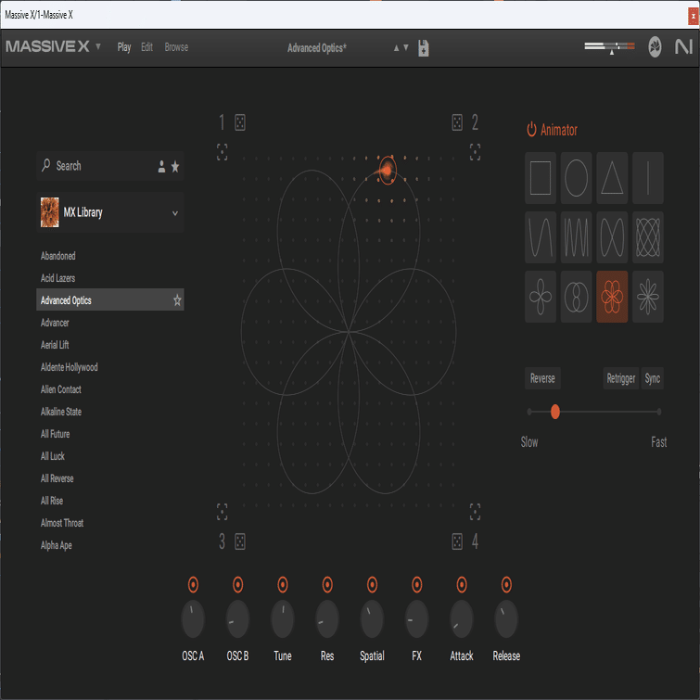Screen dimensions: 700x700
Task: Filter by user presets icon
Action: [x=161, y=167]
